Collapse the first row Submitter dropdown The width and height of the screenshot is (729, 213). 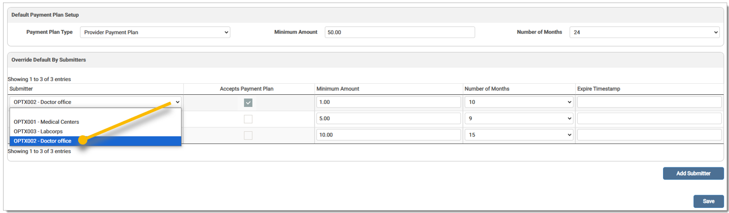point(95,102)
